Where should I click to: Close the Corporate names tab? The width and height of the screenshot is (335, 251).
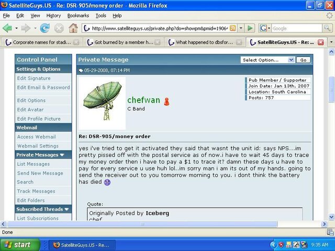click(x=76, y=42)
